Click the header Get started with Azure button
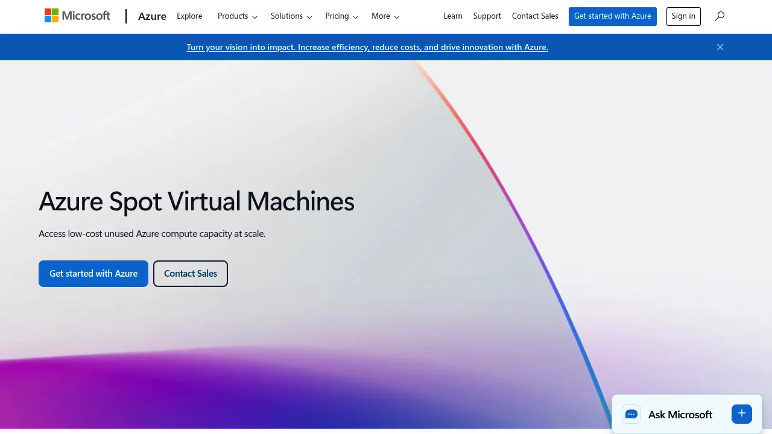Viewport: 772px width, 434px height. point(613,16)
